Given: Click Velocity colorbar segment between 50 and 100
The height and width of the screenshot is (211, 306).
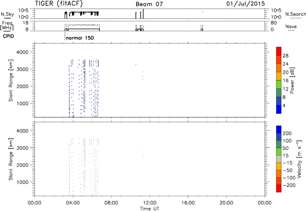Looking at the screenshot, I should [279, 144].
